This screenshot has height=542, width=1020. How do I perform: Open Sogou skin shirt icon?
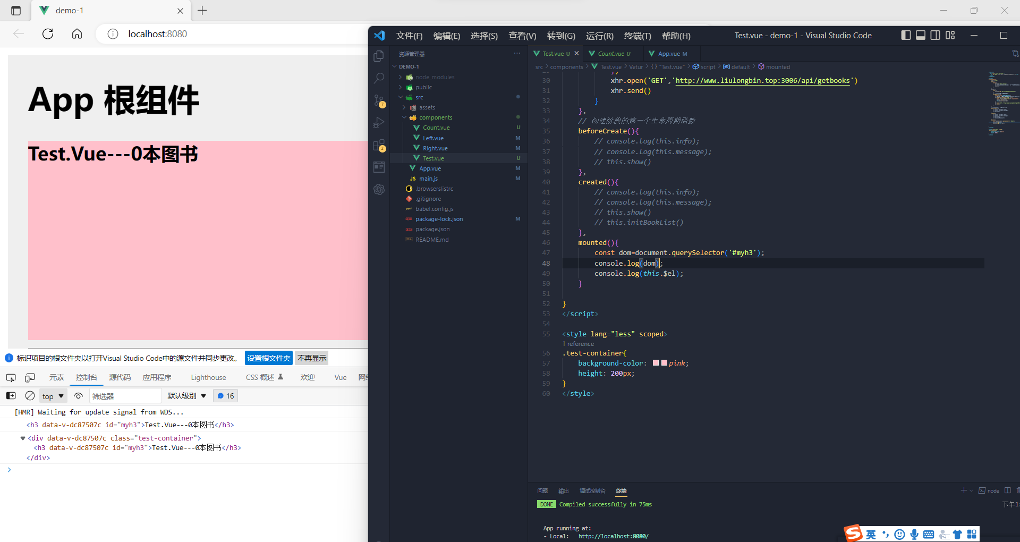[957, 535]
